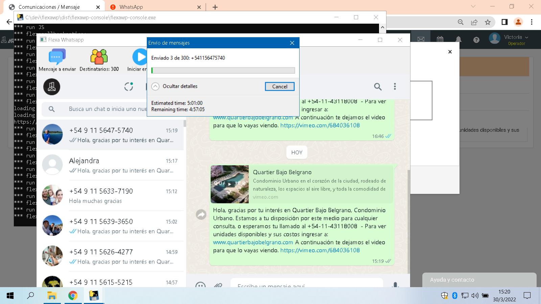Open the volume tray icon

tap(475, 296)
